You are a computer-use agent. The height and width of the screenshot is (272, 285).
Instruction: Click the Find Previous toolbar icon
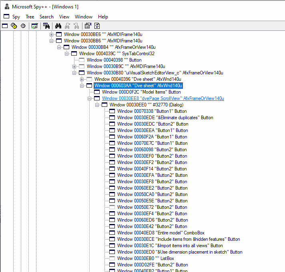(76, 26)
